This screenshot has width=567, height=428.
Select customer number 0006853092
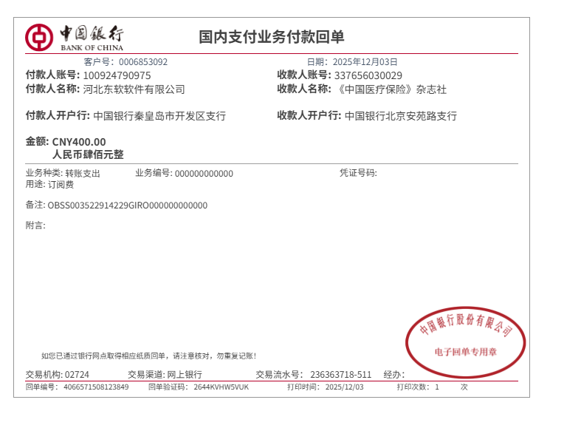click(142, 62)
